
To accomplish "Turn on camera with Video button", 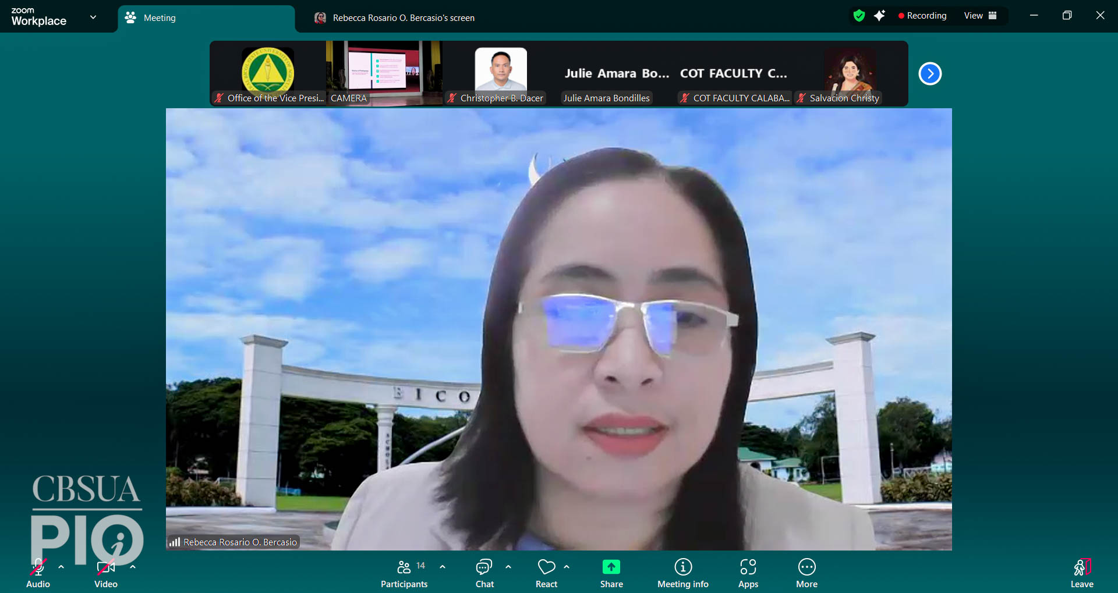I will point(106,573).
